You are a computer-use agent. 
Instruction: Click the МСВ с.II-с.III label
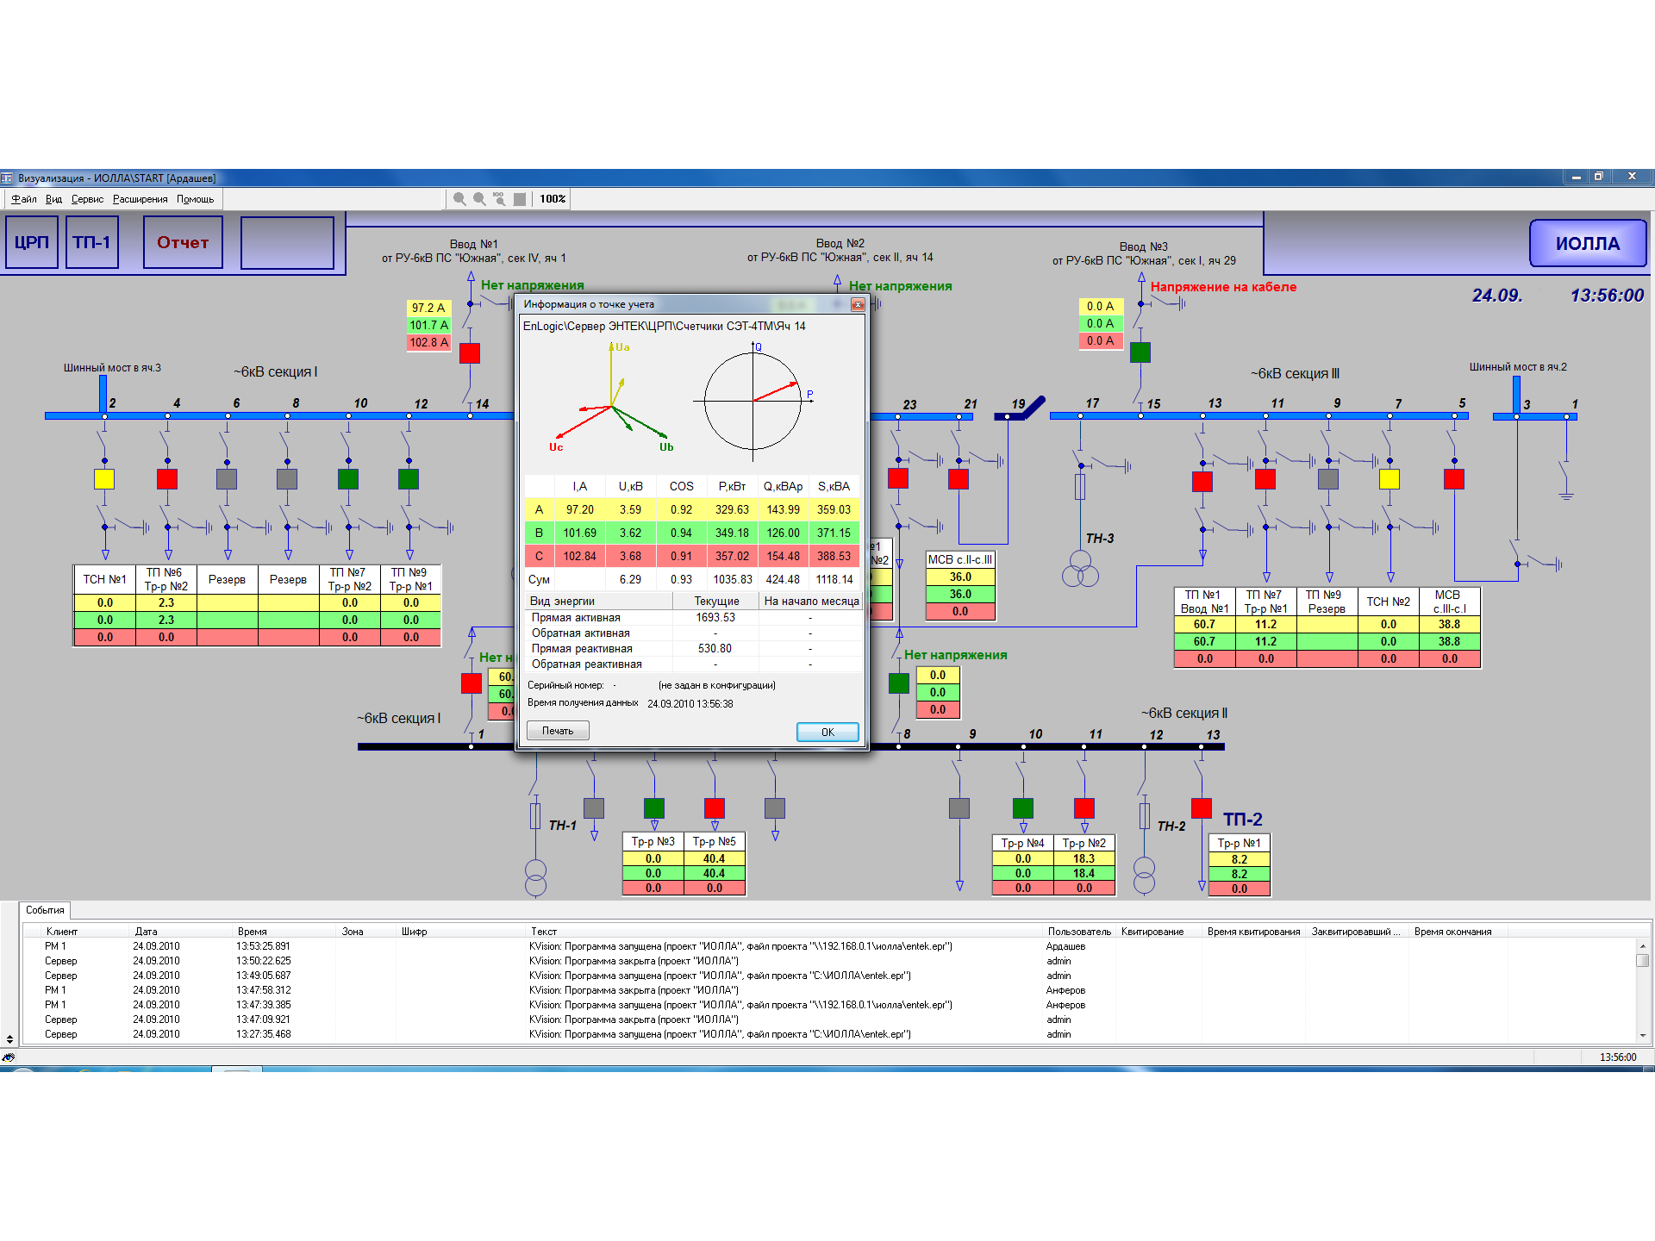click(960, 560)
